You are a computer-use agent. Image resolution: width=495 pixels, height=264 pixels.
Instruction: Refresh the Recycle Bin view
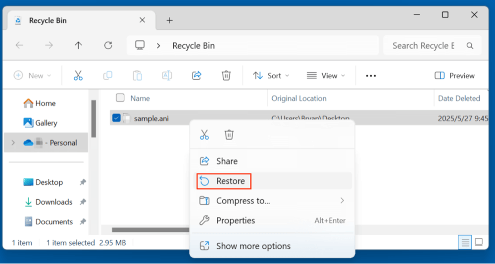pos(108,46)
